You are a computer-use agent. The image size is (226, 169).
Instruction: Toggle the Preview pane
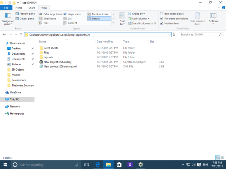tap(25, 14)
